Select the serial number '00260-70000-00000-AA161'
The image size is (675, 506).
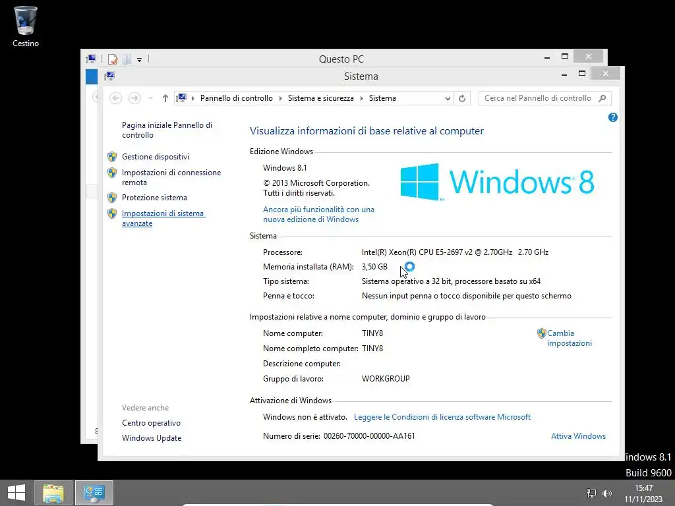pyautogui.click(x=369, y=436)
